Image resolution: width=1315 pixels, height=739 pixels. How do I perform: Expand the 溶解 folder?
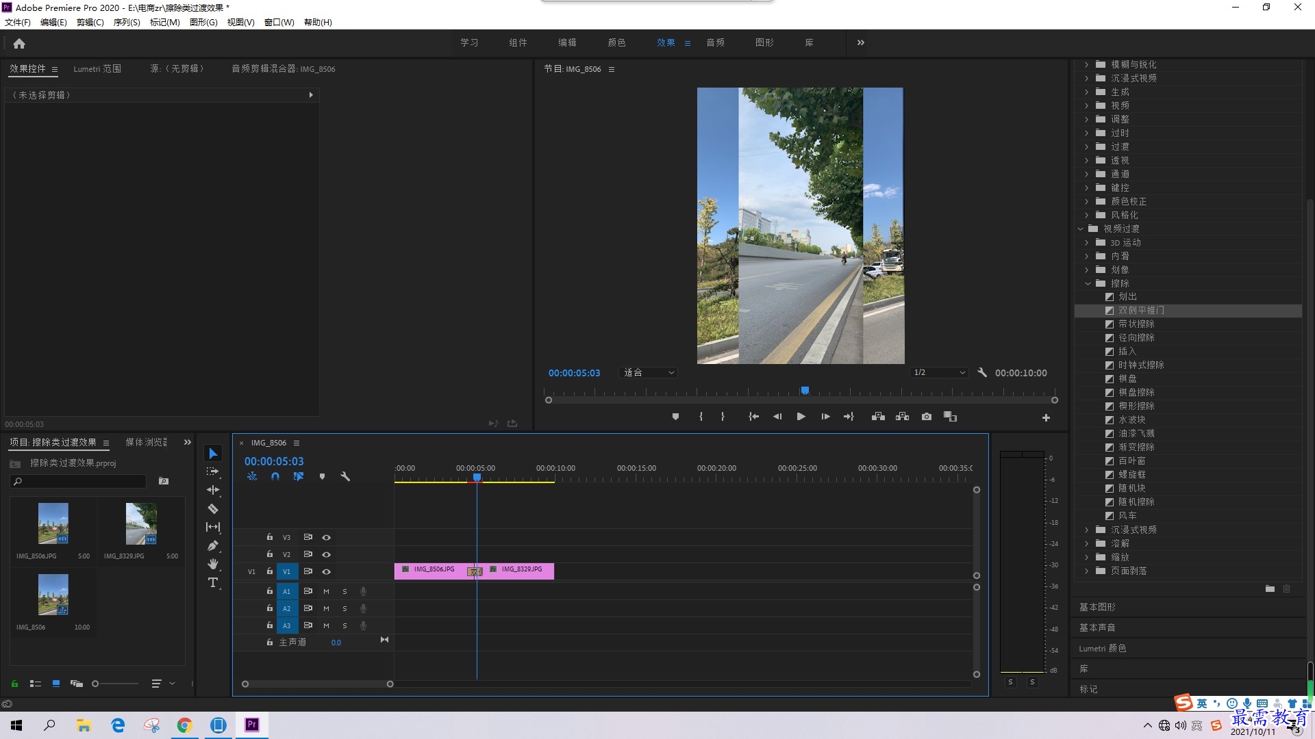pyautogui.click(x=1087, y=544)
